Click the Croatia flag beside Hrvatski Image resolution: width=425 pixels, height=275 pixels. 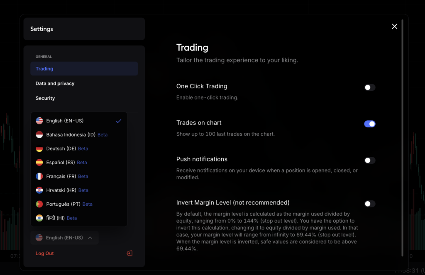tap(39, 190)
